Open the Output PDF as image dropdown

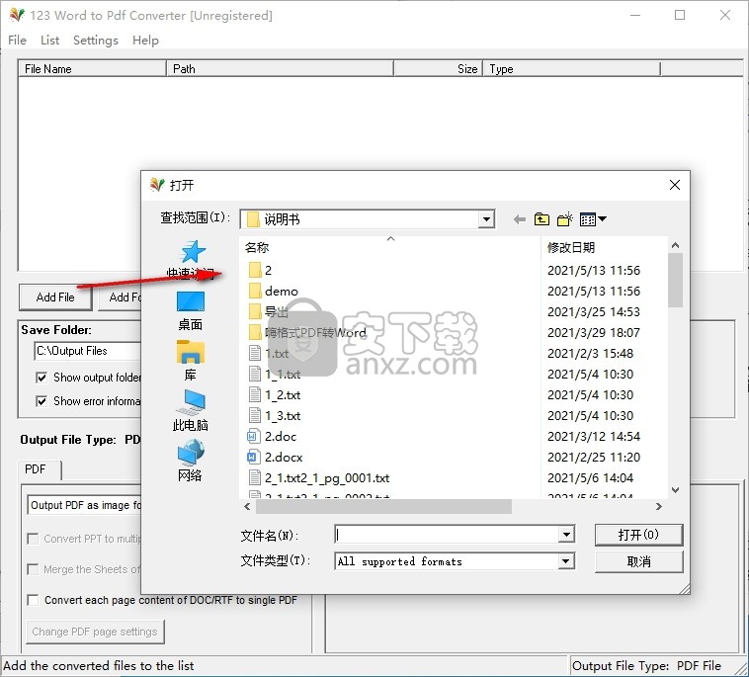[x=85, y=505]
